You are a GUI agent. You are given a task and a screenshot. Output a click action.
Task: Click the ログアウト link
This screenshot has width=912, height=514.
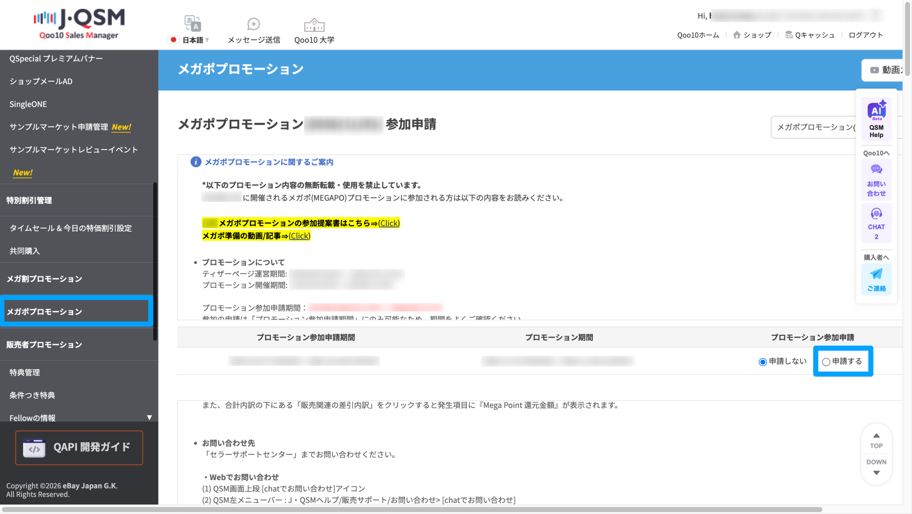pyautogui.click(x=866, y=35)
